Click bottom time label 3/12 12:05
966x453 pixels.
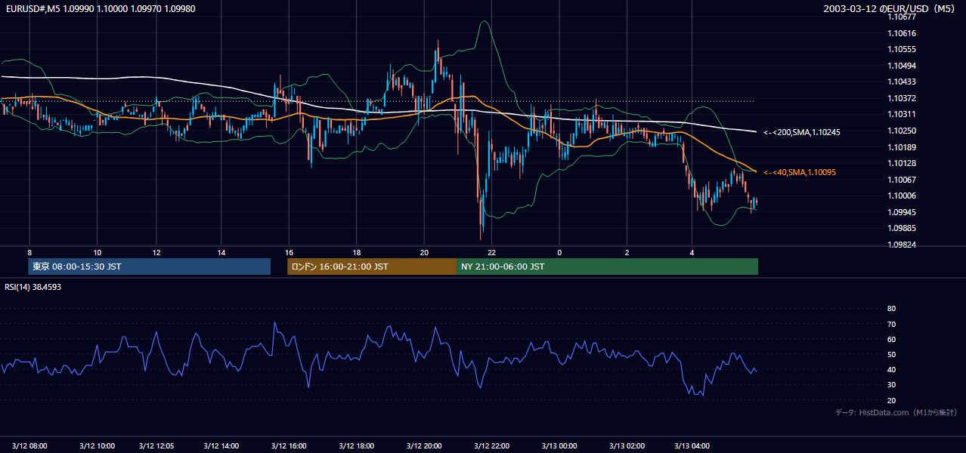[x=158, y=445]
